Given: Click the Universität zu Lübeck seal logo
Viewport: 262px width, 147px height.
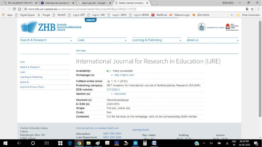Looking at the screenshot, I should point(202,27).
